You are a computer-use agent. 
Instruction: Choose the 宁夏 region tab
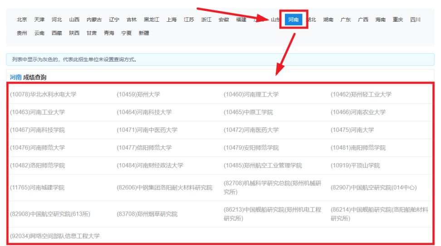(x=127, y=33)
